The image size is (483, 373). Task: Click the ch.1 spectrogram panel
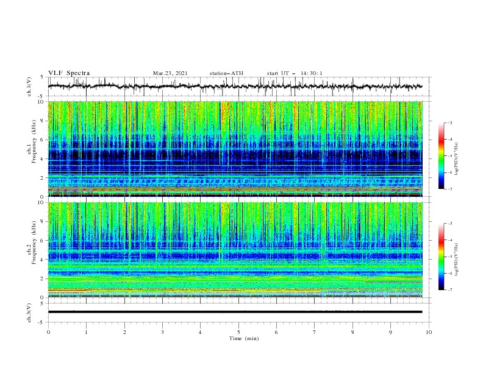[235, 149]
